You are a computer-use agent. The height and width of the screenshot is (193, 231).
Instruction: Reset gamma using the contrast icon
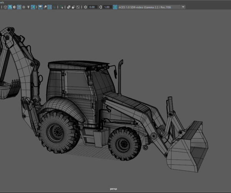100,7
